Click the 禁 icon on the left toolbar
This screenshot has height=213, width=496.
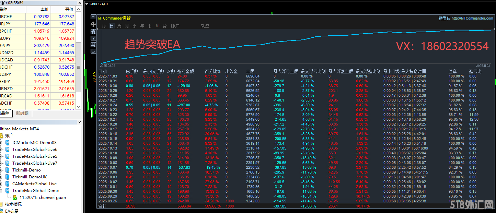click(93, 44)
